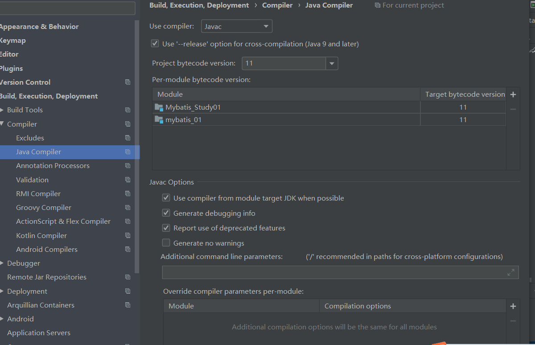Click the Compilation options column header

click(x=413, y=306)
